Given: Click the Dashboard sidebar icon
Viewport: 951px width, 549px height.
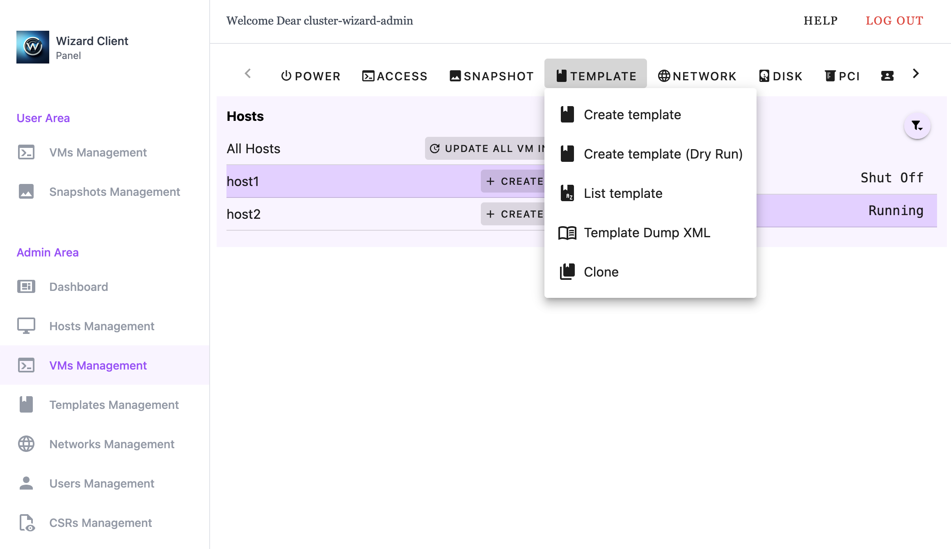Looking at the screenshot, I should pos(26,286).
